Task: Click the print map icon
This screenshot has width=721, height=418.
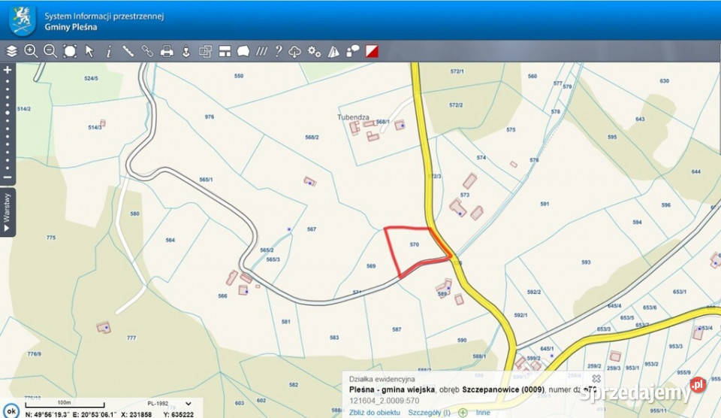Action: [167, 51]
